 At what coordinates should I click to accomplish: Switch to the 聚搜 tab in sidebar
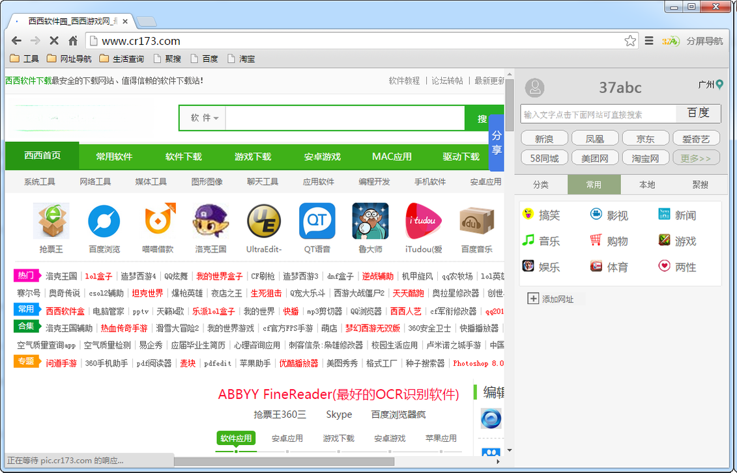[x=701, y=184]
